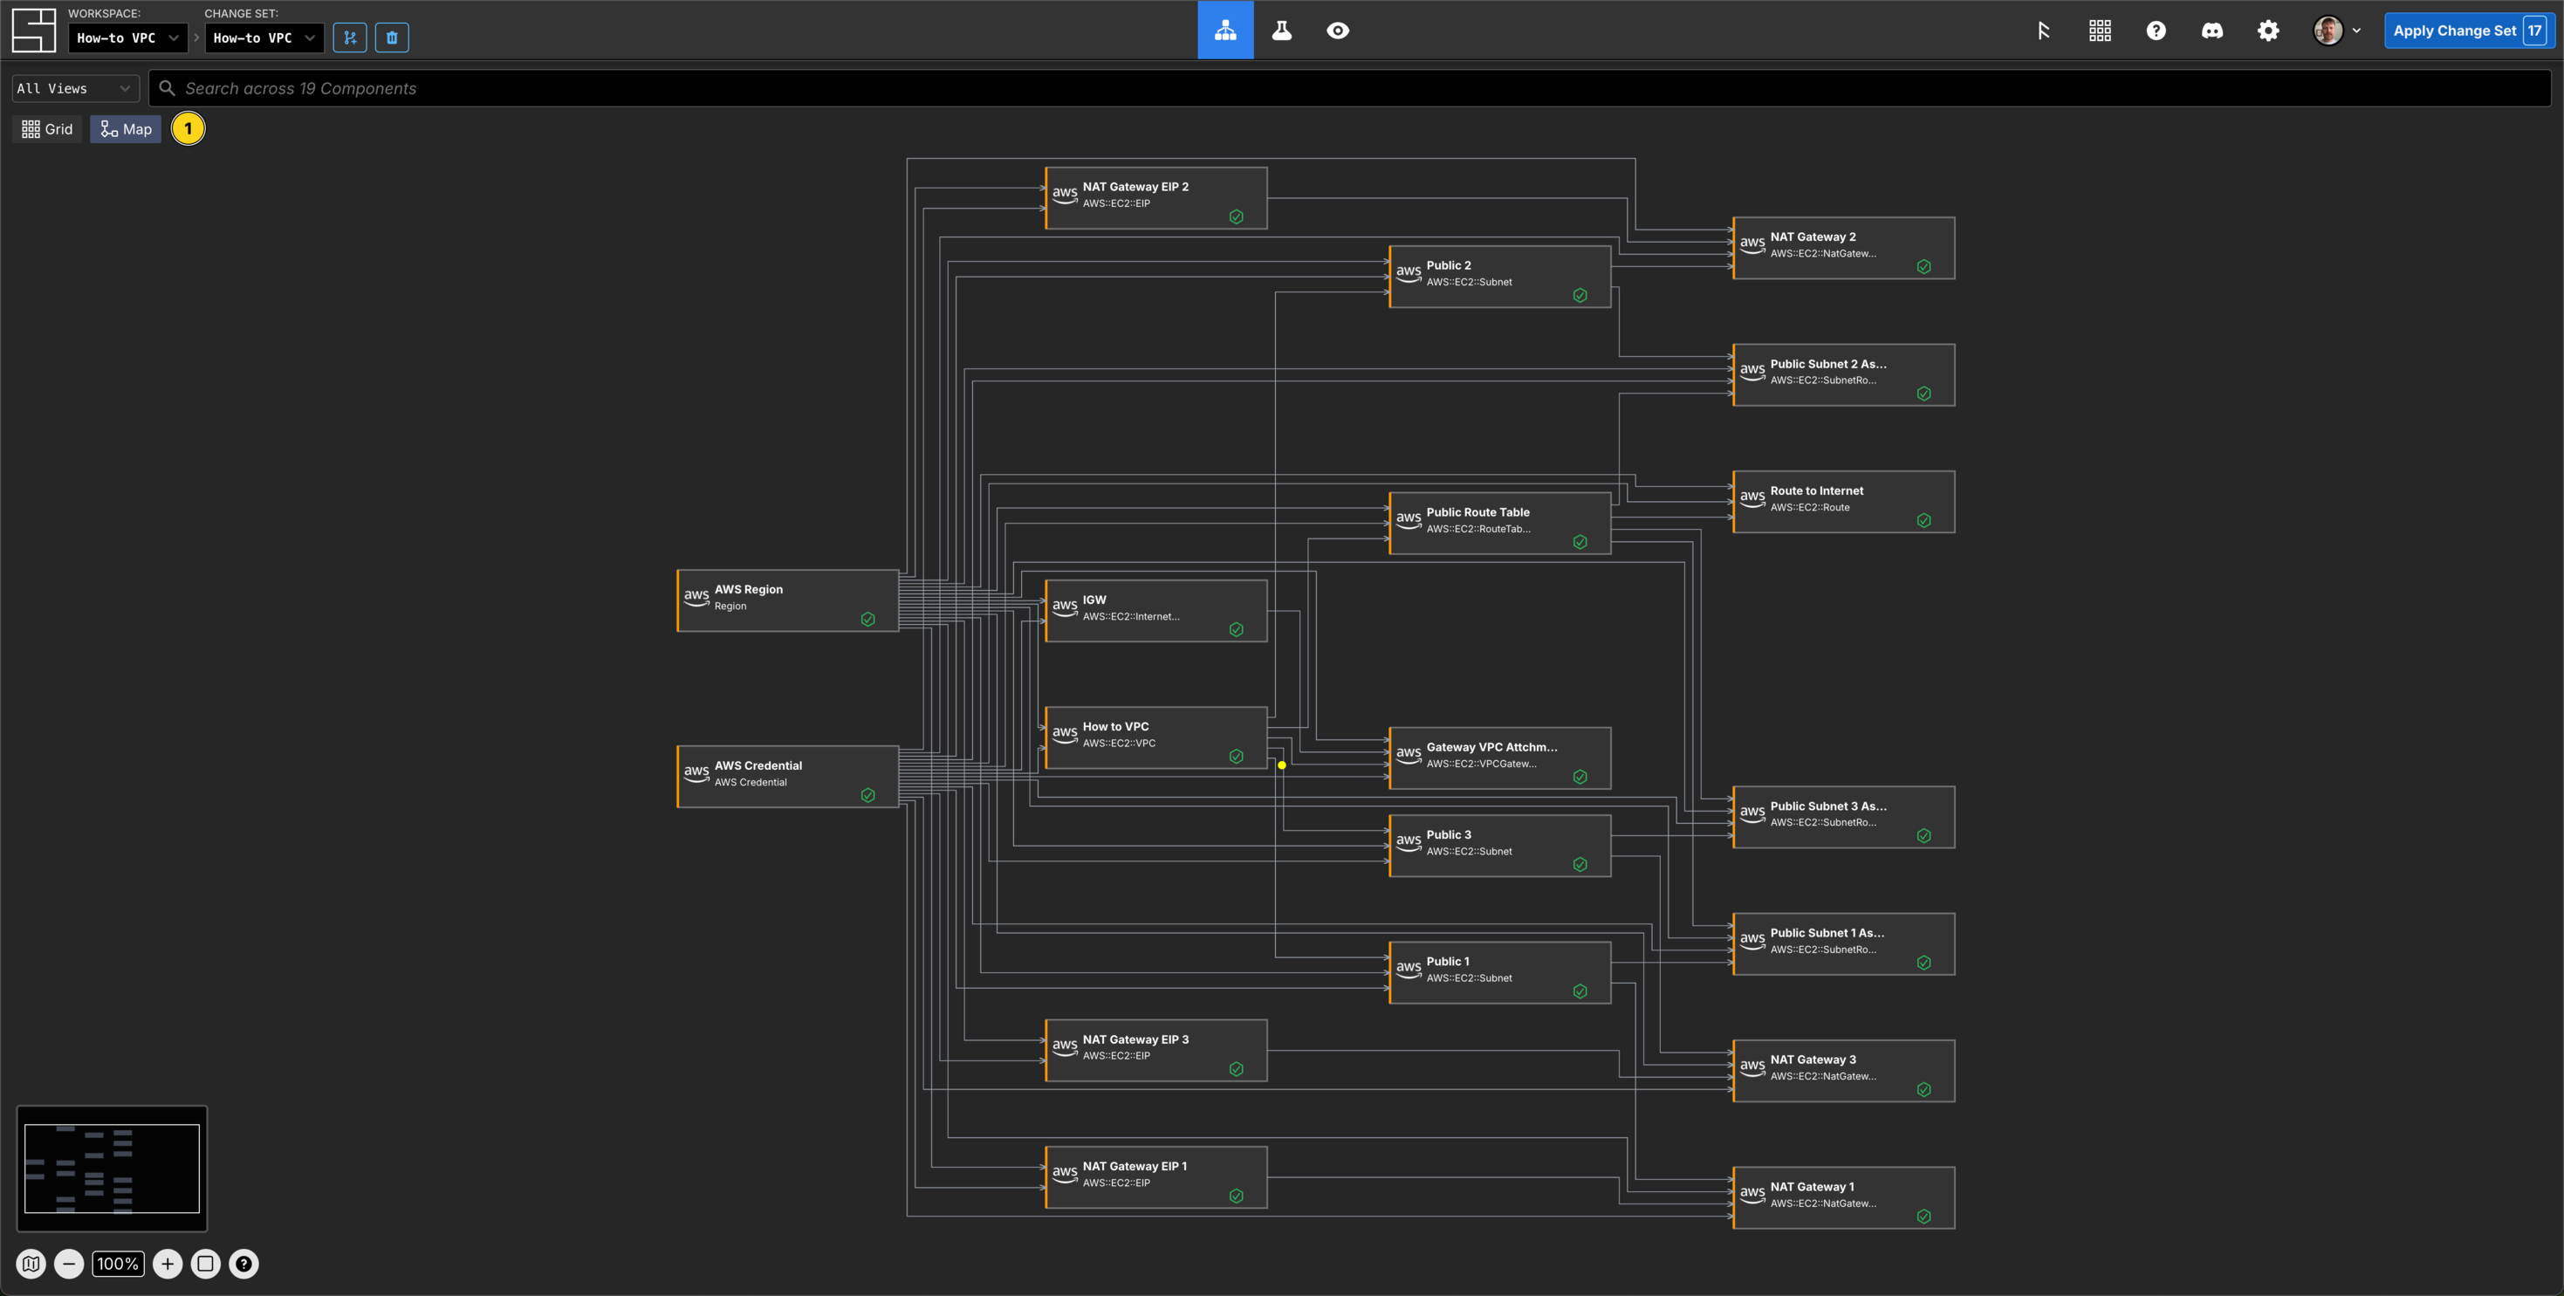
Task: Select the Public Route Table node
Action: [x=1500, y=524]
